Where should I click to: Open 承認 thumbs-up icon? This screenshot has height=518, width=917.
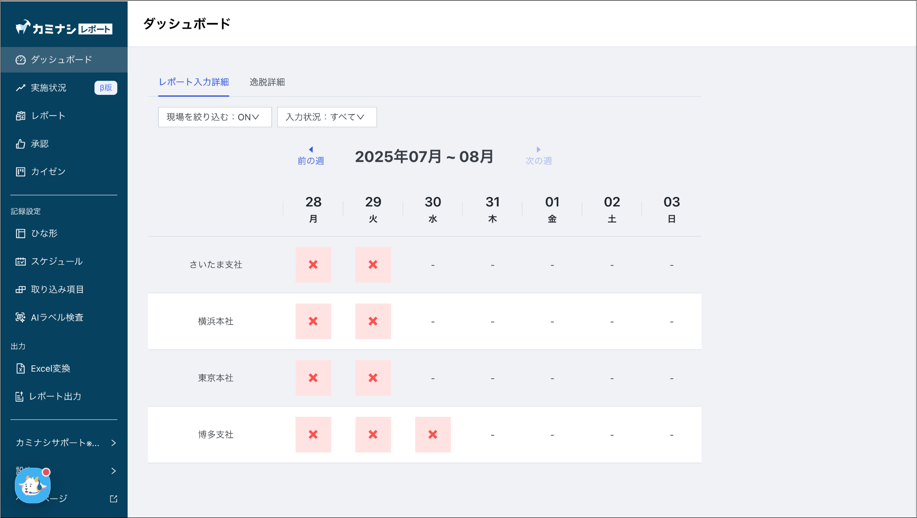pos(21,144)
